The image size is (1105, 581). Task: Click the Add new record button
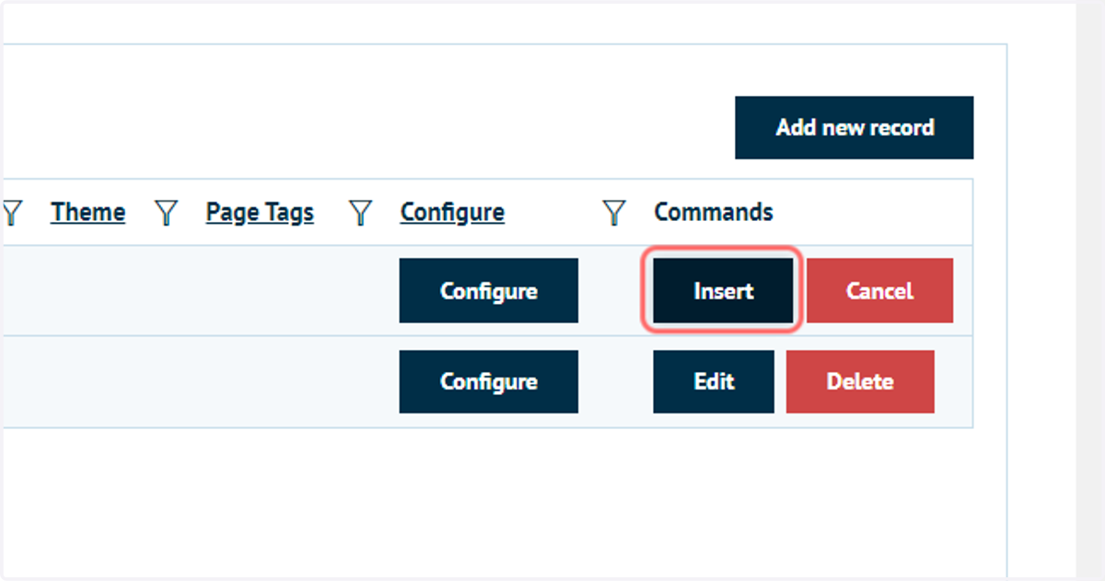(855, 128)
